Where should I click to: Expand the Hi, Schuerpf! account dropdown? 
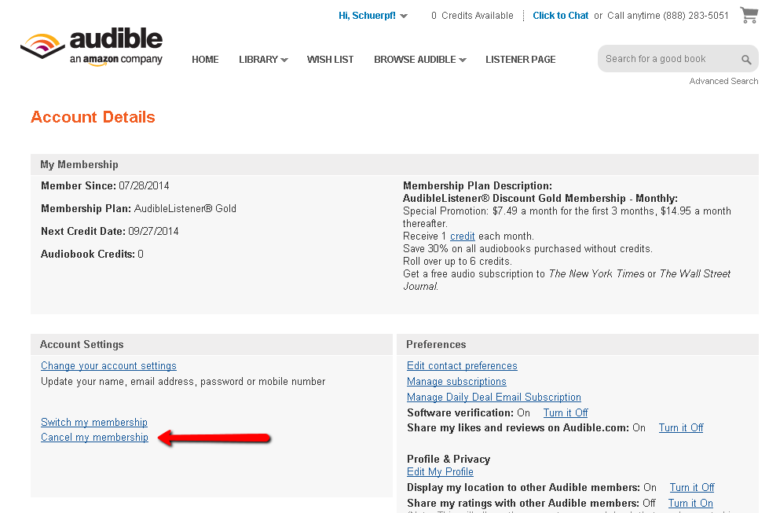click(373, 16)
